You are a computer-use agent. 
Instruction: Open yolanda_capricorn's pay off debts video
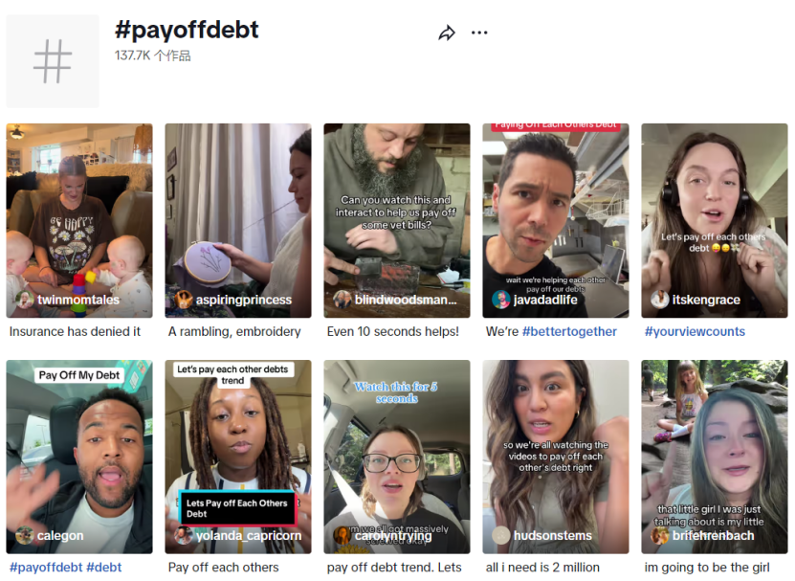pos(238,457)
